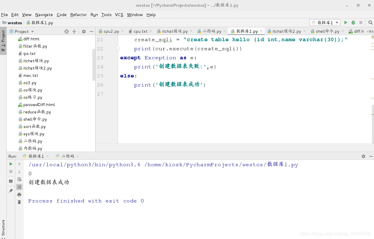This screenshot has width=374, height=239.
Task: Close the 数据库1.py editor tab
Action: click(x=261, y=31)
